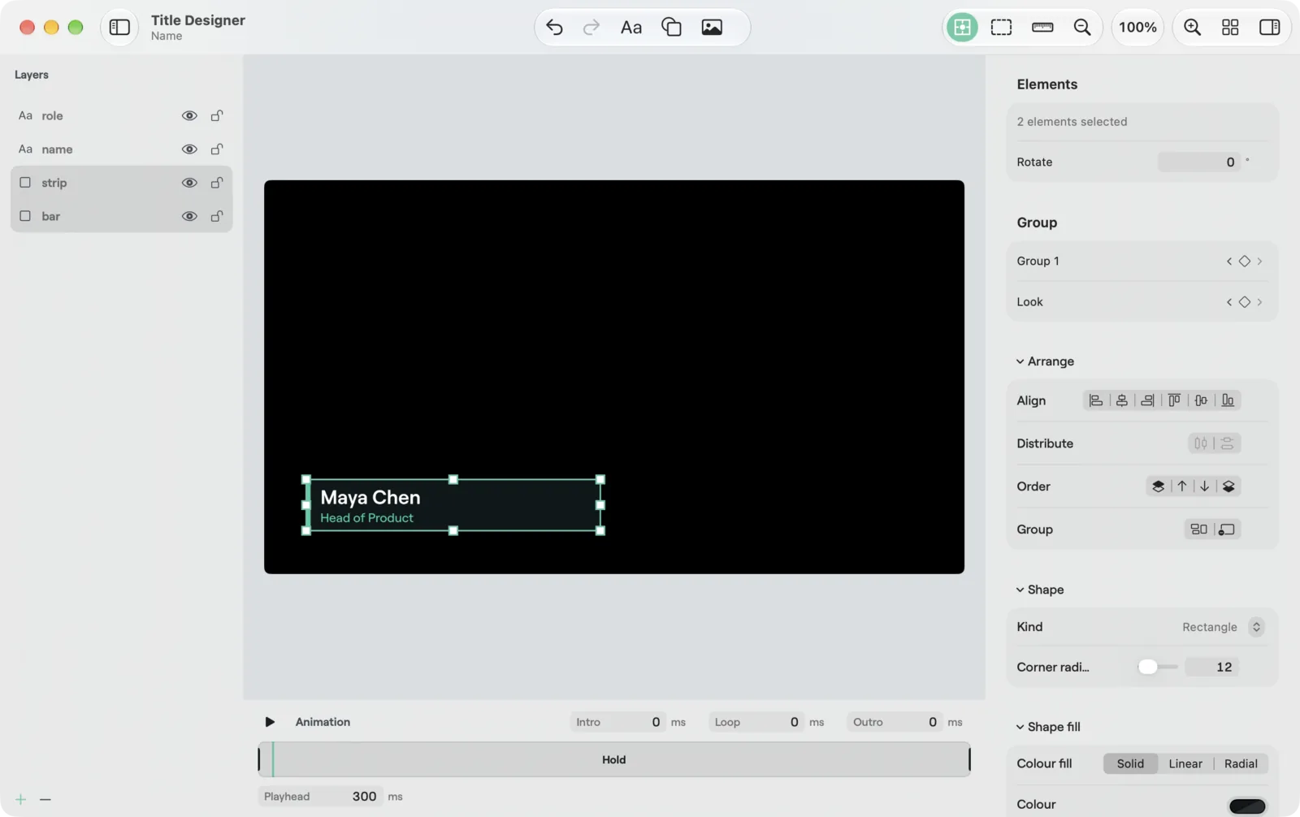Align selected elements to horizontal centers
1300x817 pixels.
(x=1122, y=400)
